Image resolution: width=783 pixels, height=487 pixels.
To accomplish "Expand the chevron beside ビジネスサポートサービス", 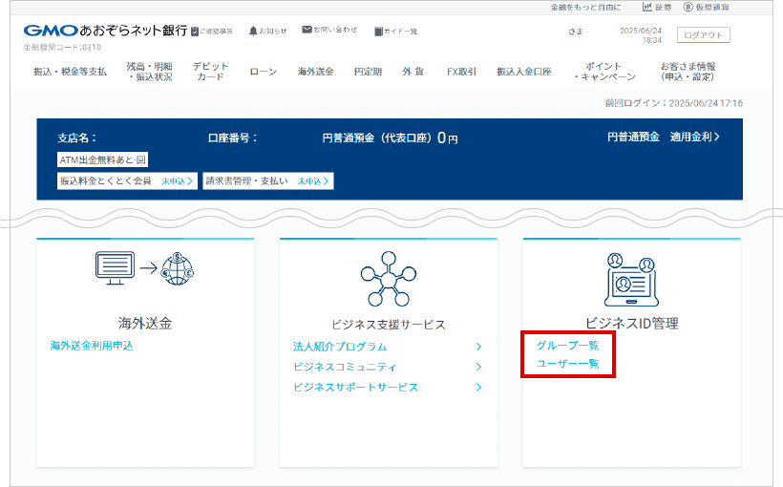I will (479, 387).
